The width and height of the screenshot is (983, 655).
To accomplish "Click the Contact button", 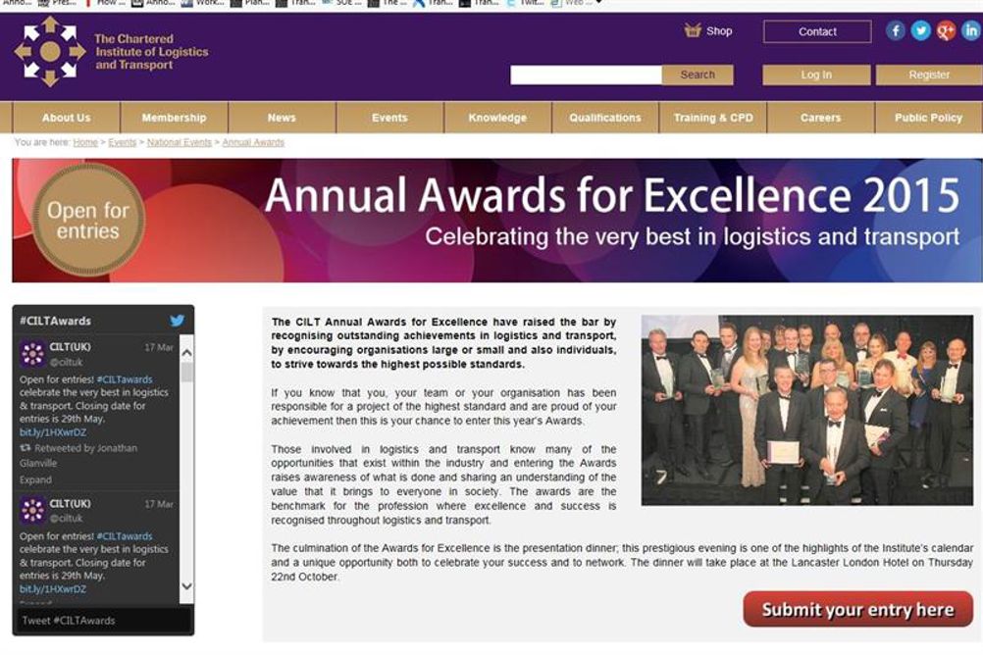I will 817,31.
